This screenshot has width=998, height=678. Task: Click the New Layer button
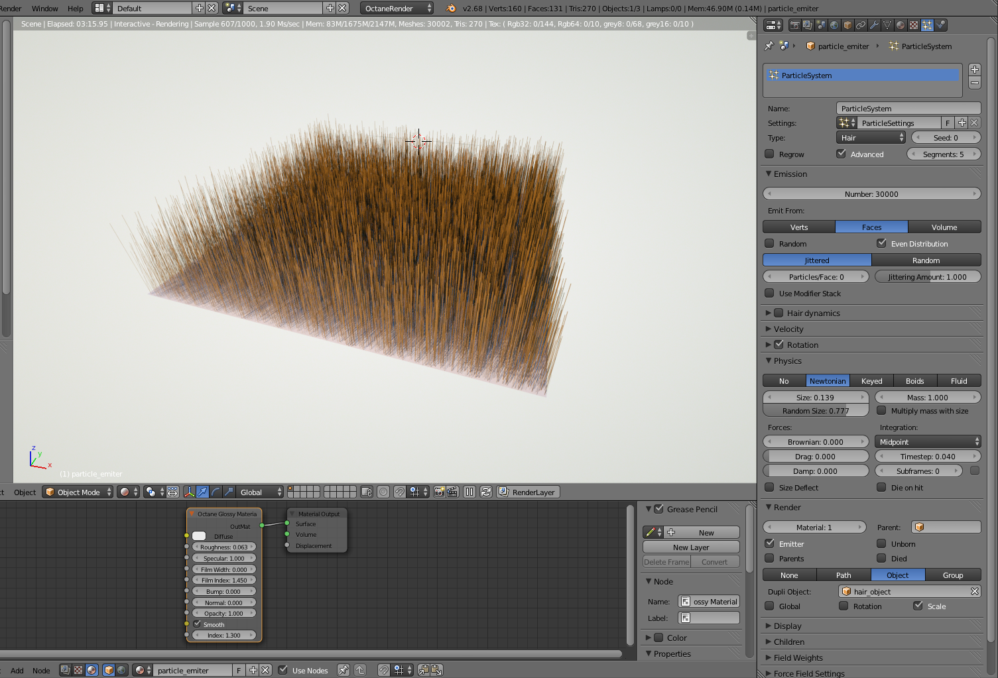click(691, 547)
